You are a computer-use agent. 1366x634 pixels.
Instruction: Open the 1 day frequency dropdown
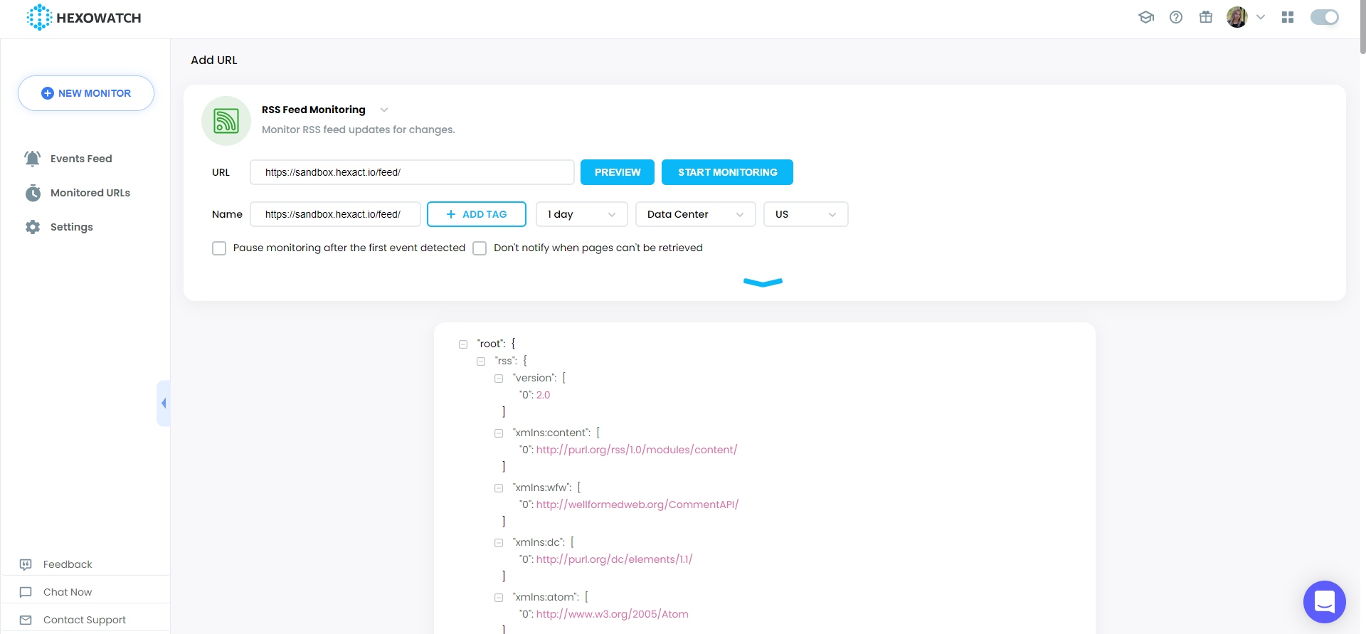coord(581,214)
